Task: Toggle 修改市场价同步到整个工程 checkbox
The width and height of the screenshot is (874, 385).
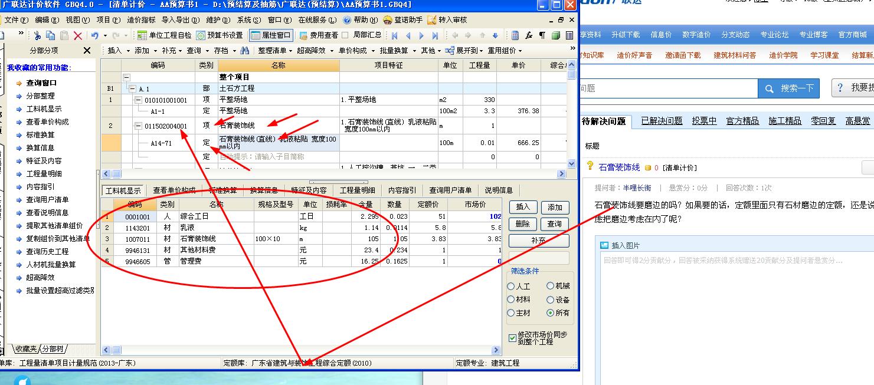Action: coord(512,338)
